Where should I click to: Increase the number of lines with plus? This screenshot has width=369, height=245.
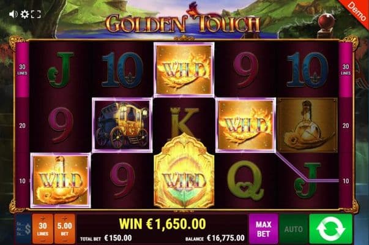tap(43, 218)
